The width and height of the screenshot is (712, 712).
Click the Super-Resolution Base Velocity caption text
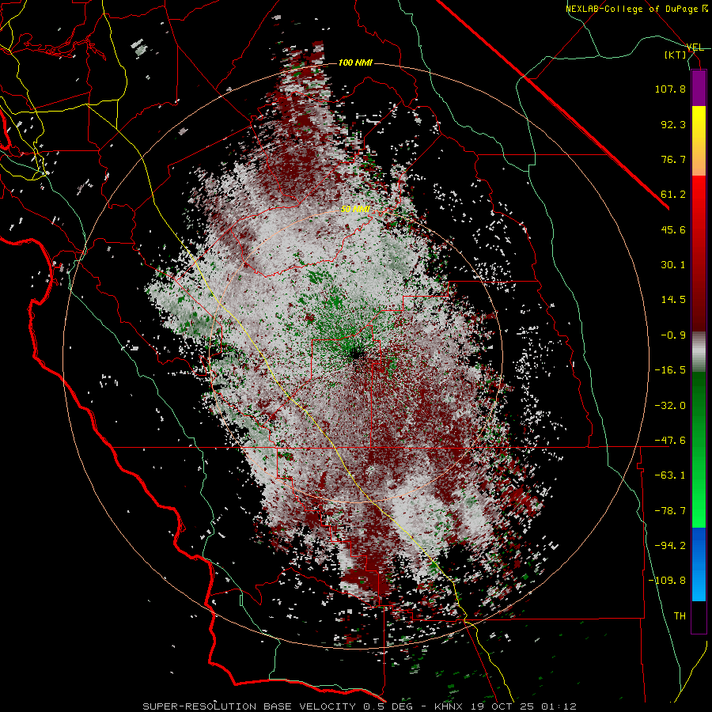pos(360,706)
